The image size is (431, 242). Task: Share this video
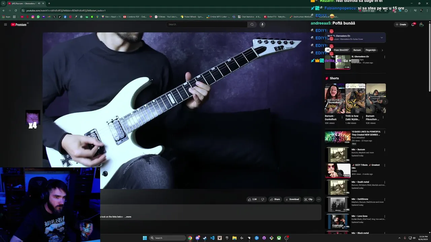click(x=275, y=199)
